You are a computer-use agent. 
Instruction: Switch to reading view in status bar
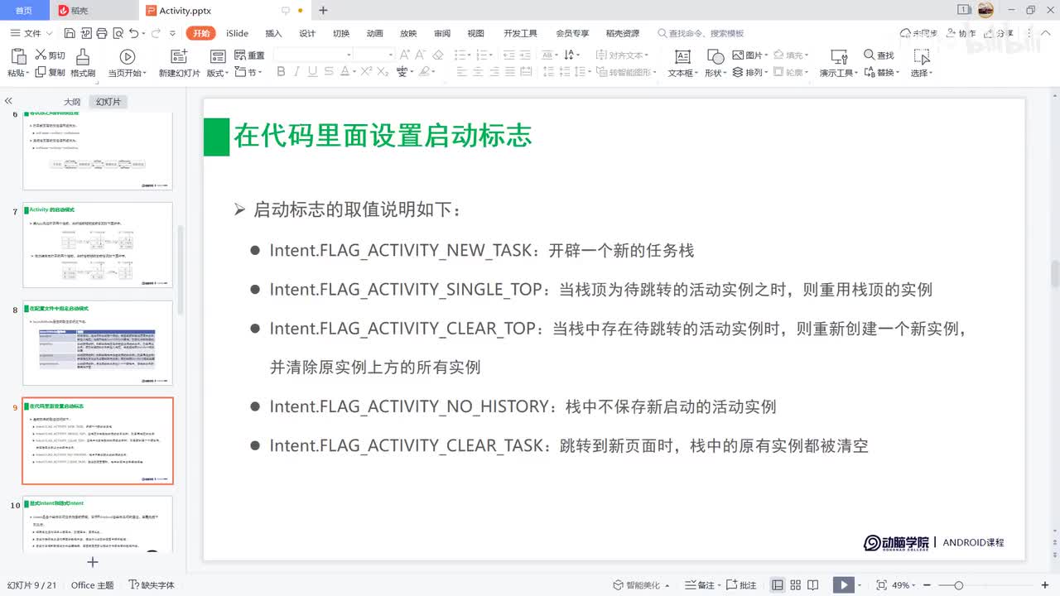(x=815, y=585)
